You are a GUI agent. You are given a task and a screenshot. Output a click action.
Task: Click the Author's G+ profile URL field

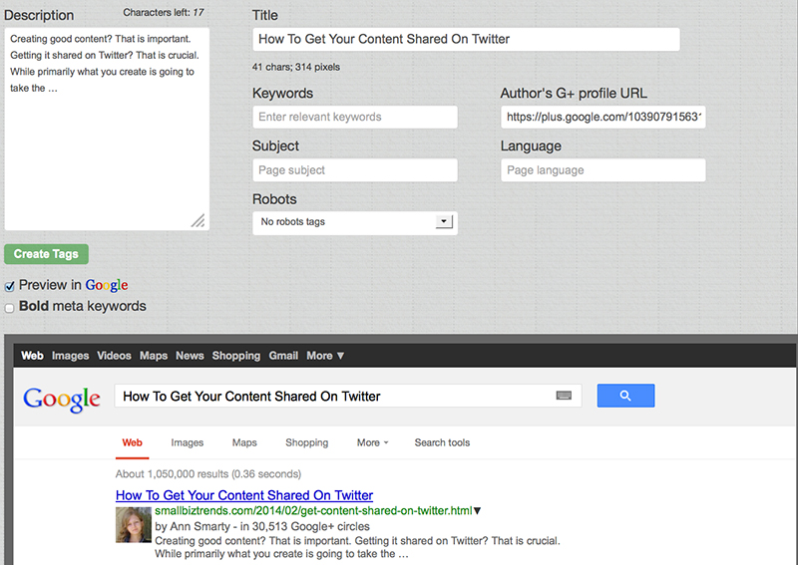[x=603, y=117]
